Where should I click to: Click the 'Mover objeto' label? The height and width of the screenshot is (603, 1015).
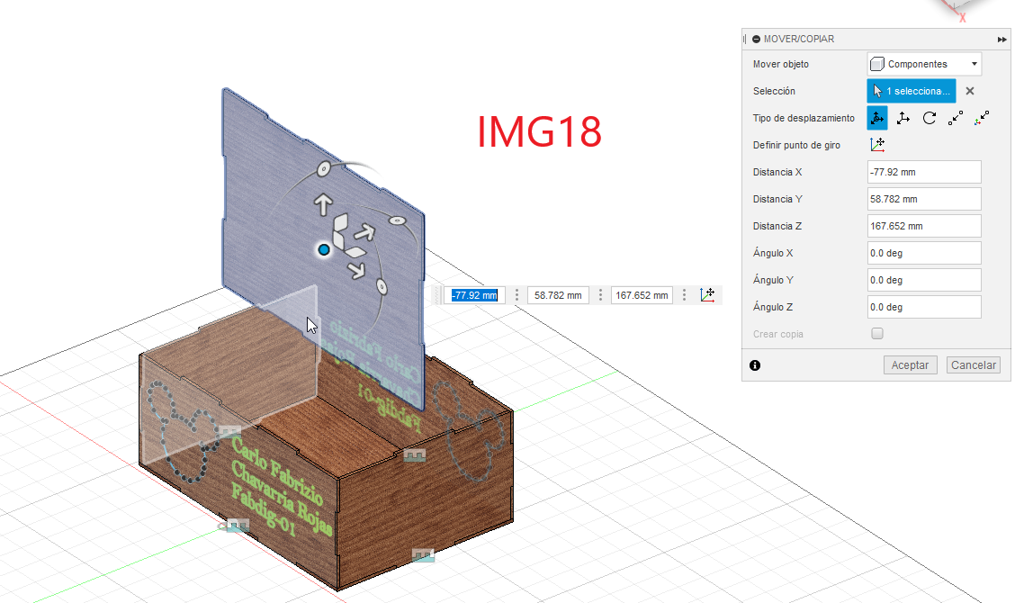781,64
